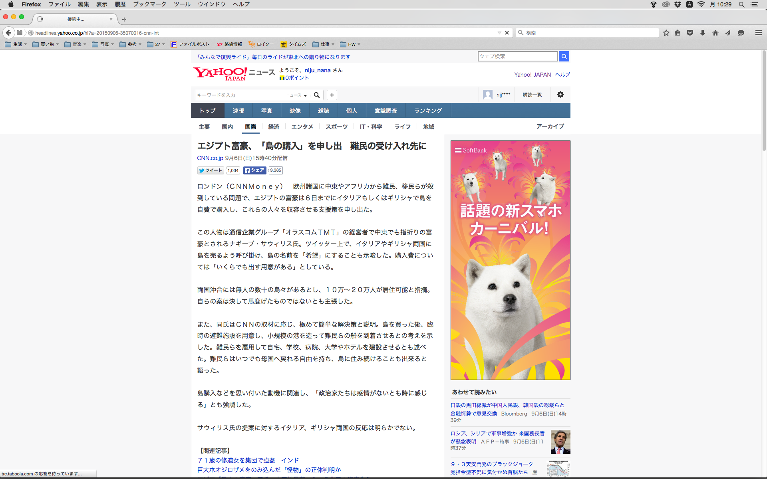Open the URL bar history dropdown arrow
Image resolution: width=767 pixels, height=479 pixels.
point(499,33)
